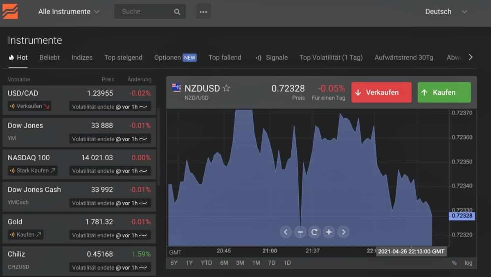Viewport: 491px width, 277px height.
Task: Open the Signale tab
Action: pos(271,58)
